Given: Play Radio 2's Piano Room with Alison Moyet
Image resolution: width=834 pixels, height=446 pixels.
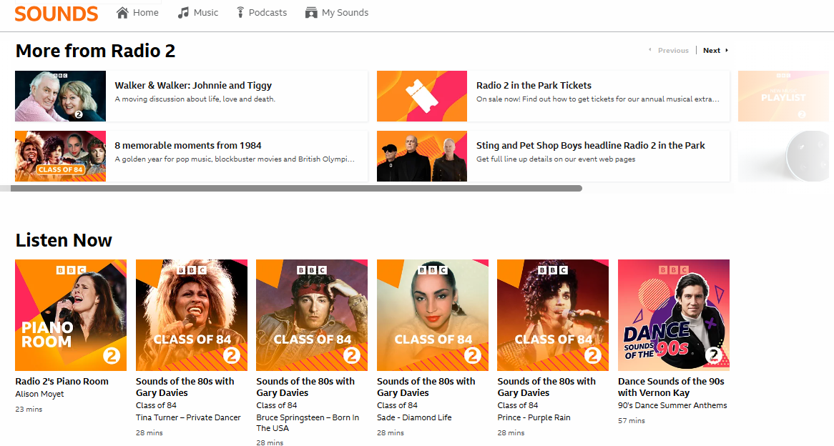Looking at the screenshot, I should 71,315.
